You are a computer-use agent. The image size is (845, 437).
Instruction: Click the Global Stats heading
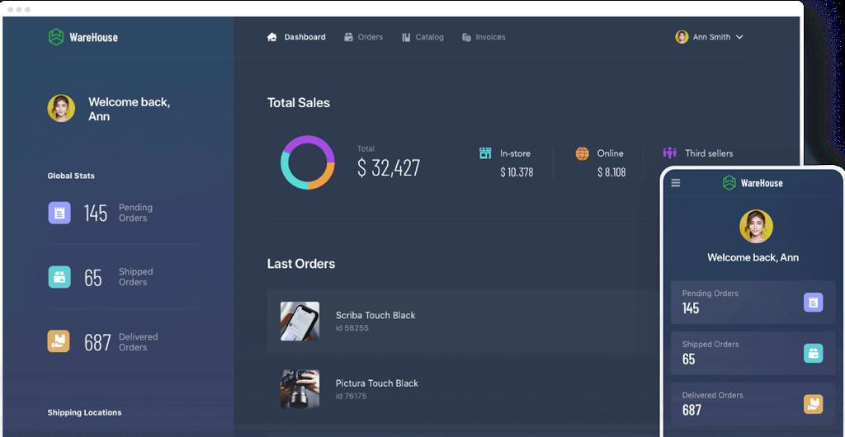coord(71,176)
